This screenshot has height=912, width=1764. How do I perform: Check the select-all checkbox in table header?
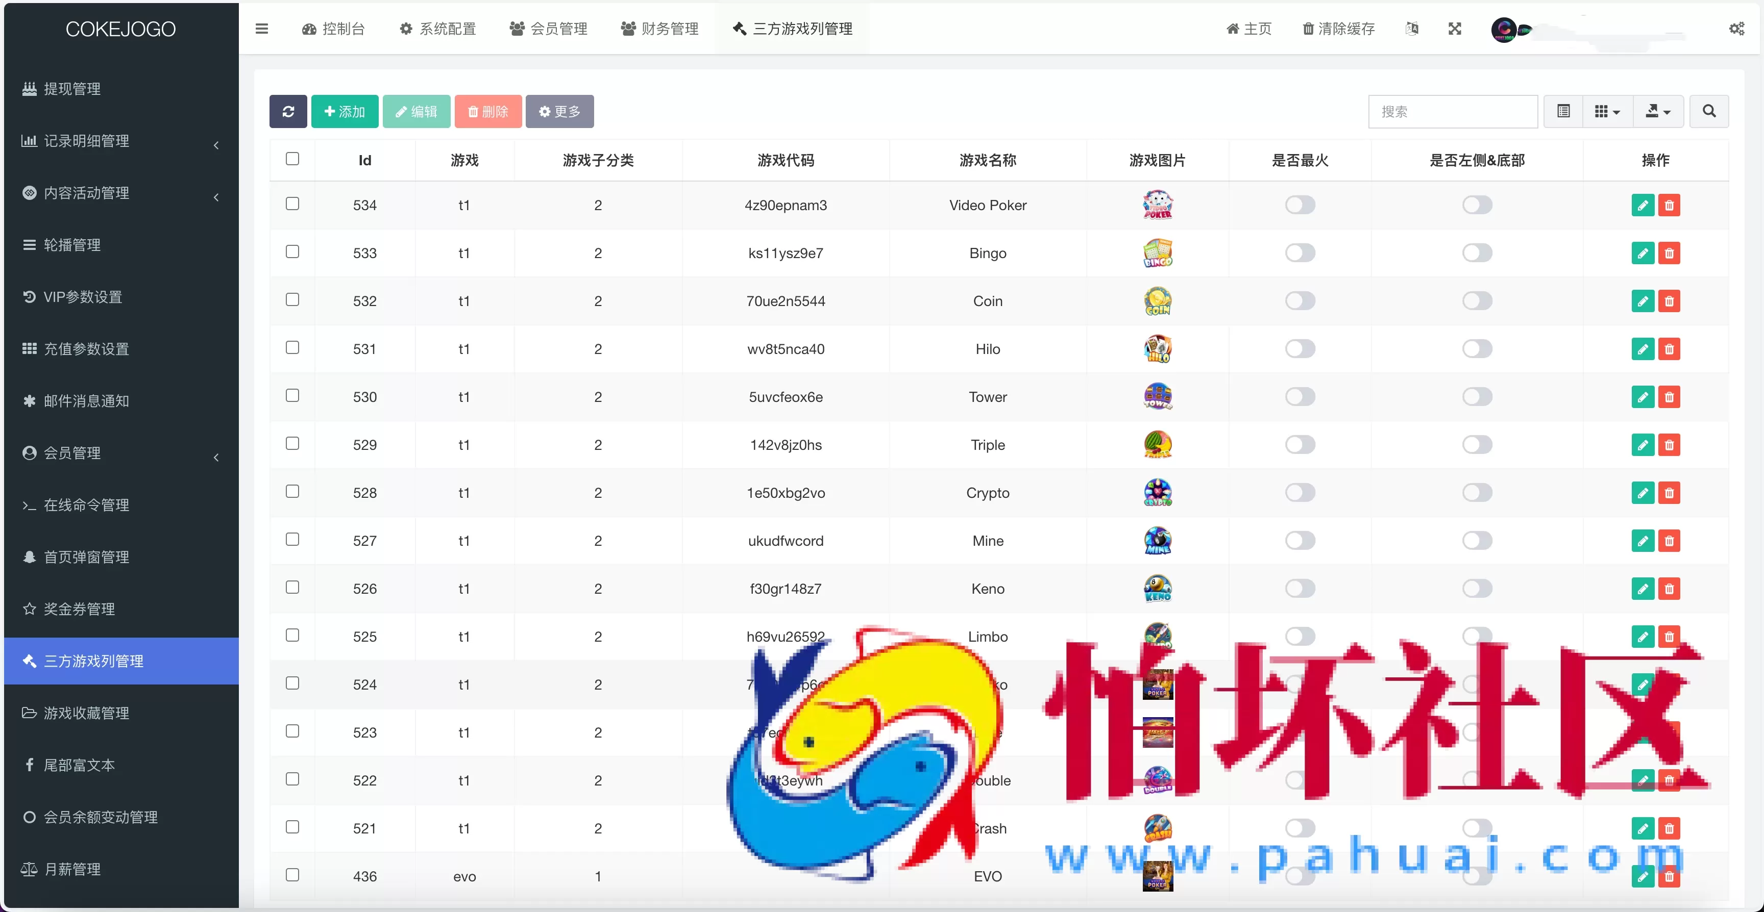pyautogui.click(x=292, y=158)
